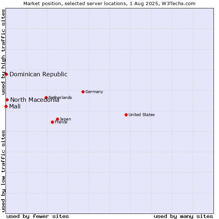Click the Dominican Republic red data point
The width and height of the screenshot is (219, 219).
pos(6,74)
